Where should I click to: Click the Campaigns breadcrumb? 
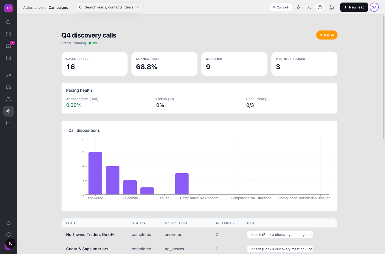coord(58,8)
